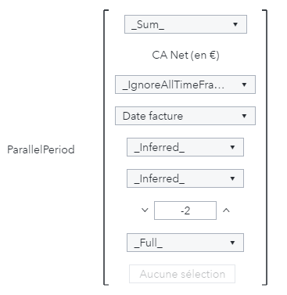Click the arrow icon of the upper _Inferred_ box

(232, 147)
